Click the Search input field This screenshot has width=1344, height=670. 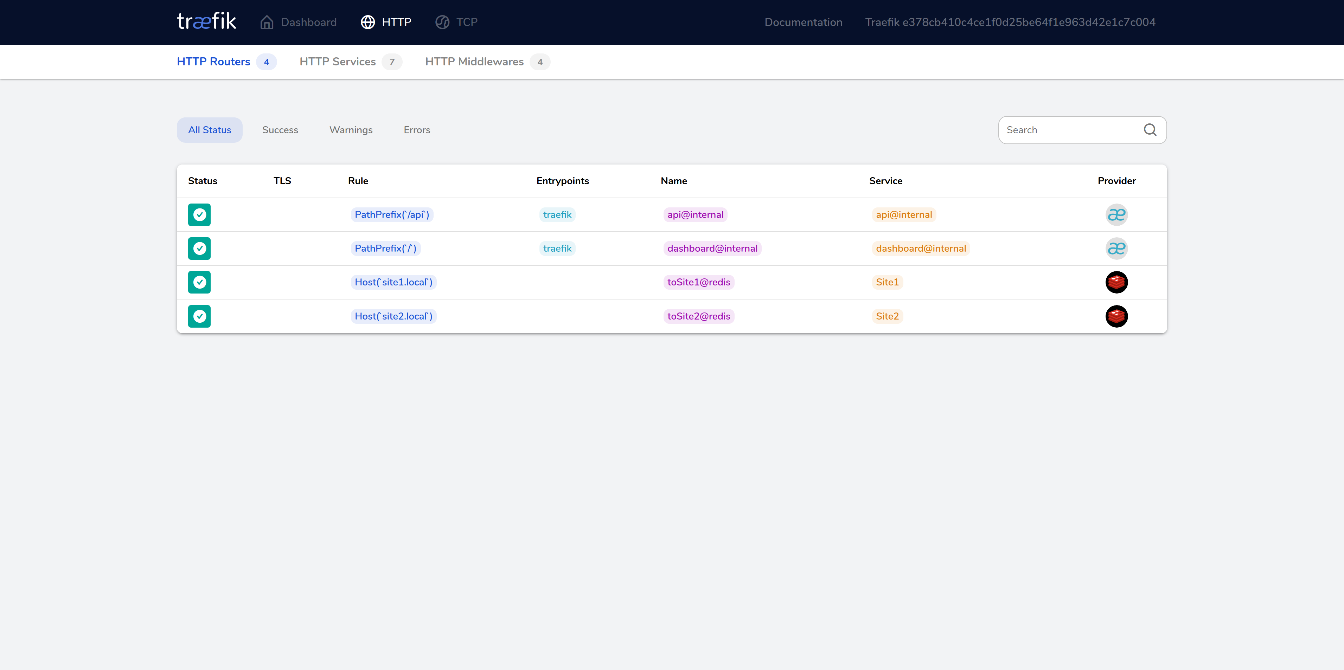pos(1070,130)
